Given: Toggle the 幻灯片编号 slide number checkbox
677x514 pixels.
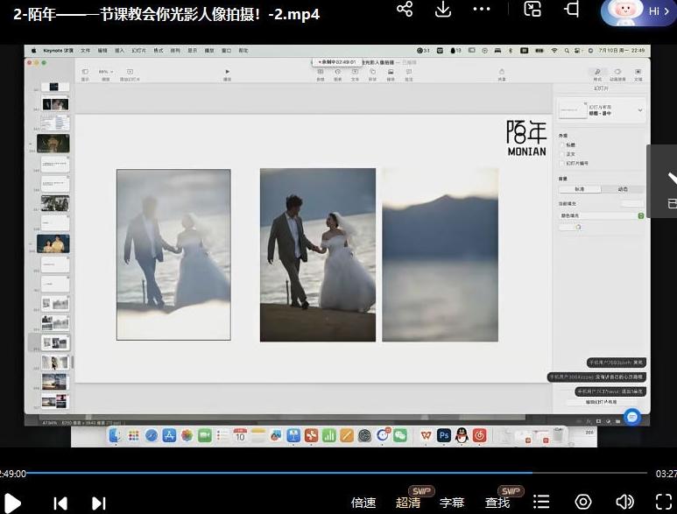Looking at the screenshot, I should pos(561,163).
